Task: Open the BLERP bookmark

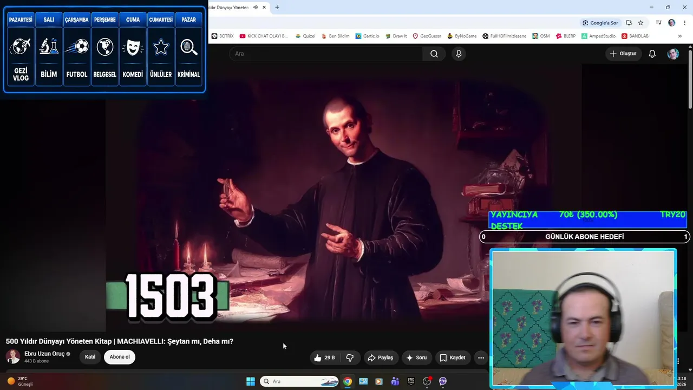Action: point(565,36)
